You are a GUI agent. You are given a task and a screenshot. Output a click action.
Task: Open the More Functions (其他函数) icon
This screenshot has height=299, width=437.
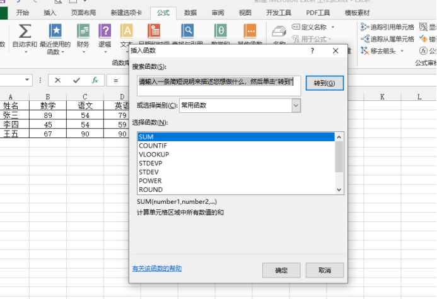(250, 31)
